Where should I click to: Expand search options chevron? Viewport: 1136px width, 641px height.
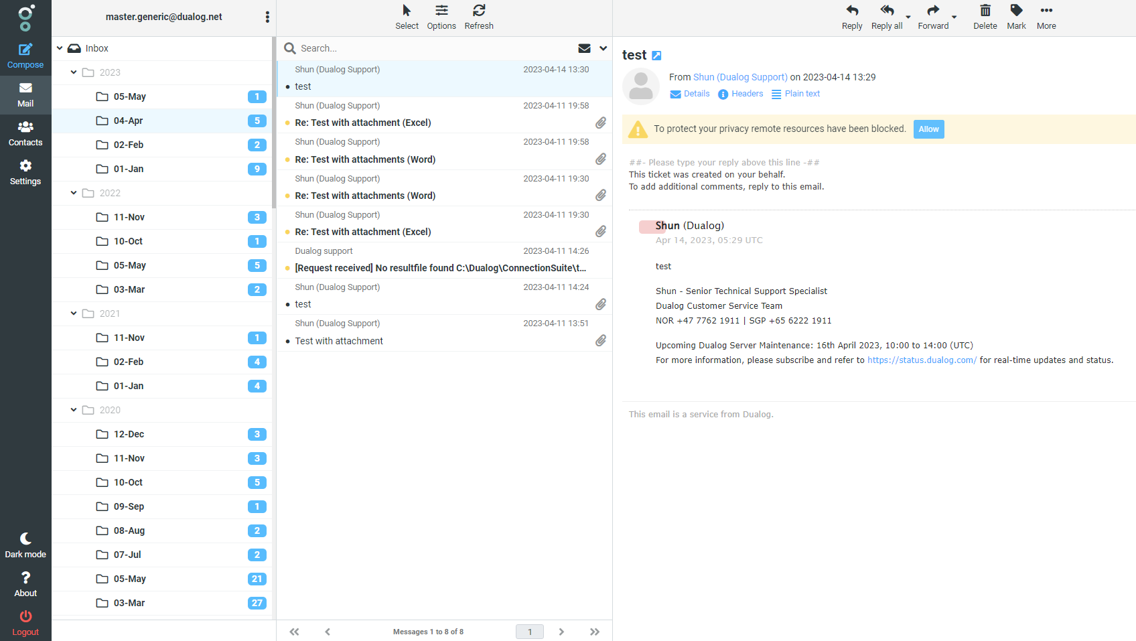point(603,48)
